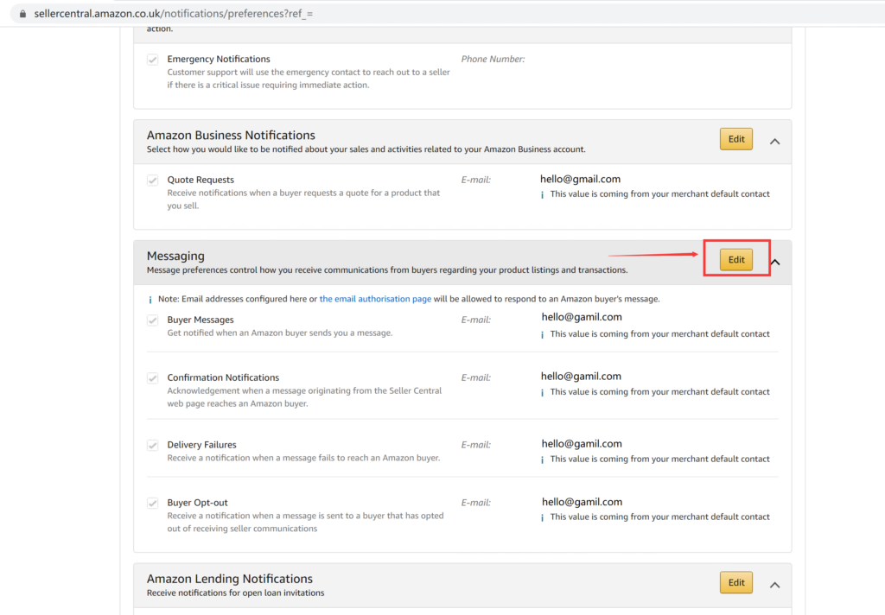Click the Quote Requests description text
Image resolution: width=885 pixels, height=615 pixels.
tap(303, 200)
